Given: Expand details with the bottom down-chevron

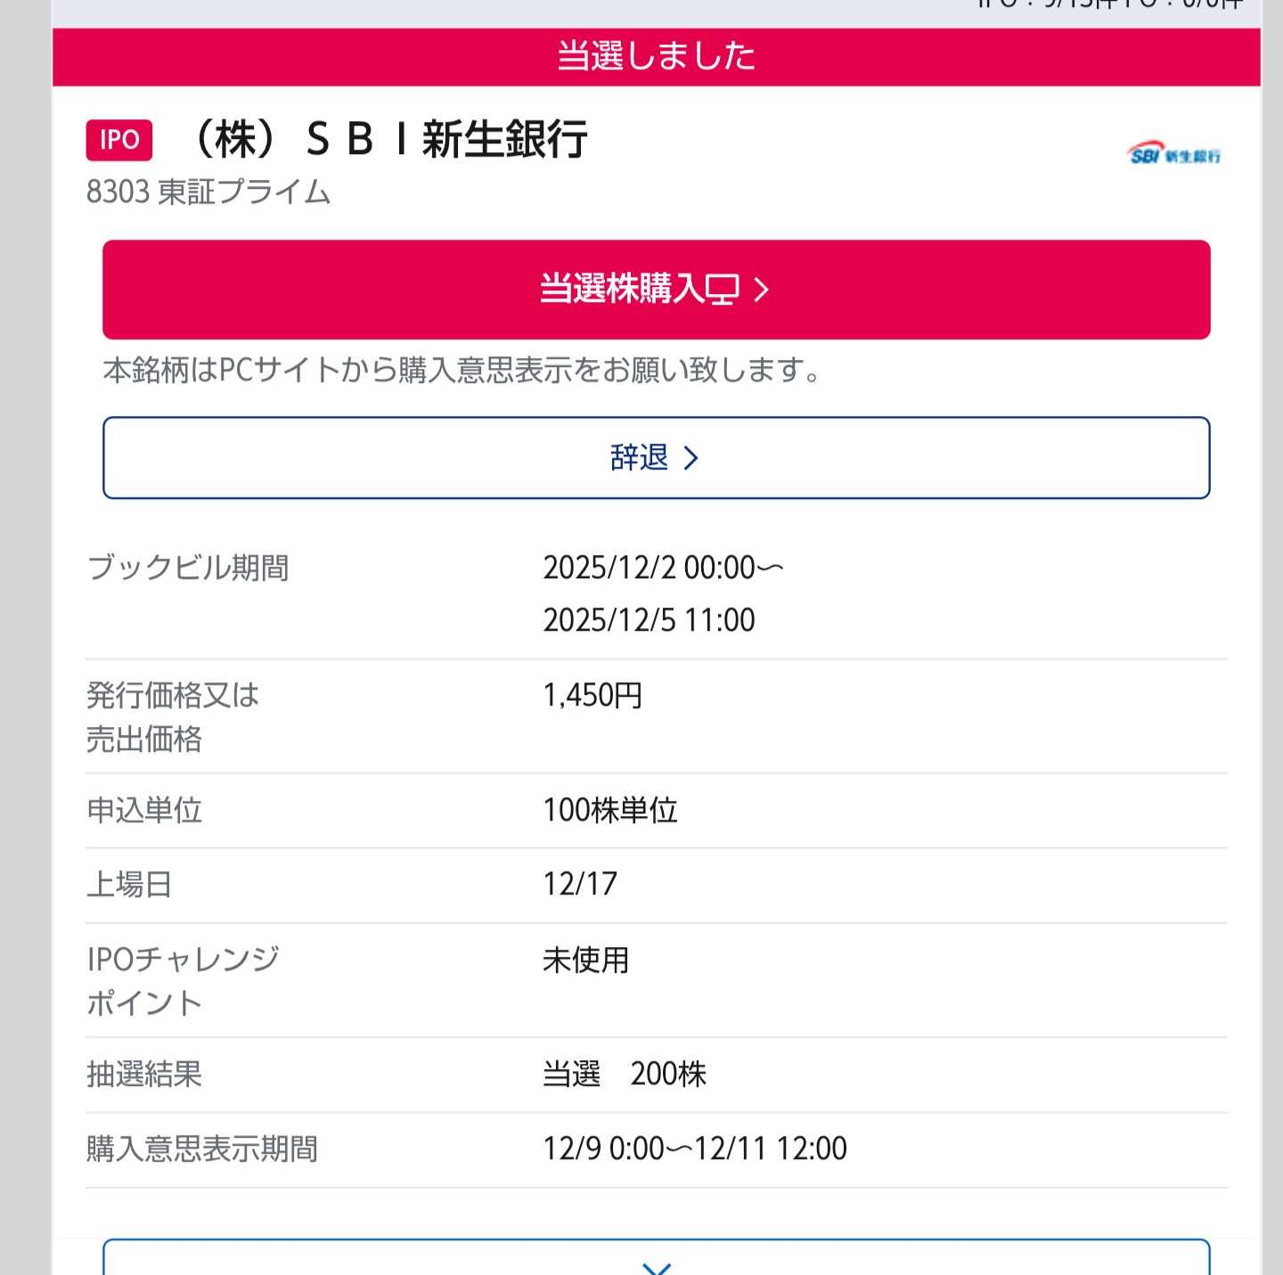Looking at the screenshot, I should [656, 1265].
